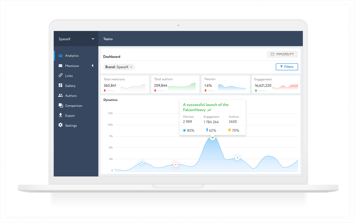Switch to the Topics tab

(x=108, y=39)
